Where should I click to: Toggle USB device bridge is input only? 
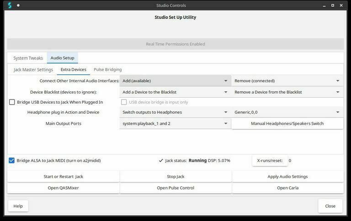[x=124, y=102]
